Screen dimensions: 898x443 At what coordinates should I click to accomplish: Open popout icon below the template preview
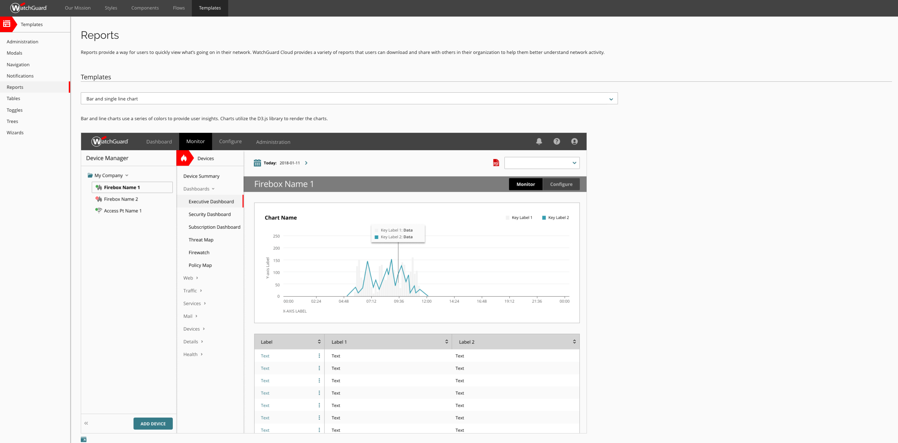(84, 439)
